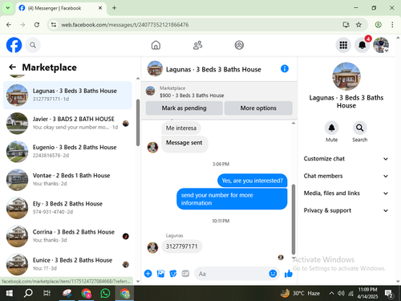
Task: Attach a photo using image icon
Action: 160,274
